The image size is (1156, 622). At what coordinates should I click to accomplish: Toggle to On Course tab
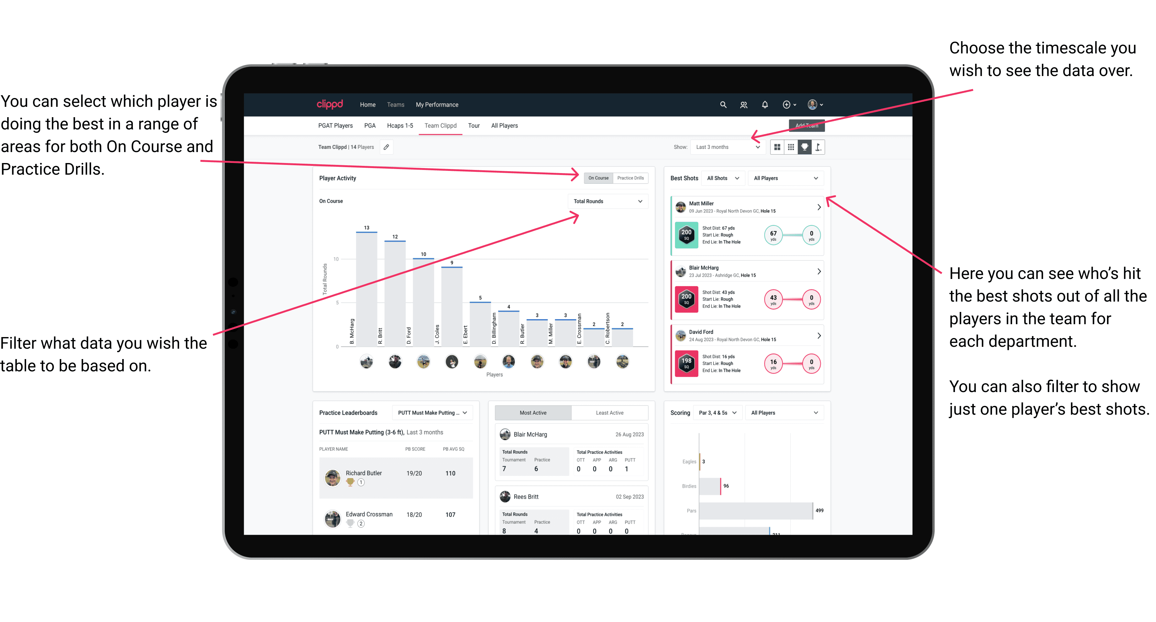(x=598, y=178)
